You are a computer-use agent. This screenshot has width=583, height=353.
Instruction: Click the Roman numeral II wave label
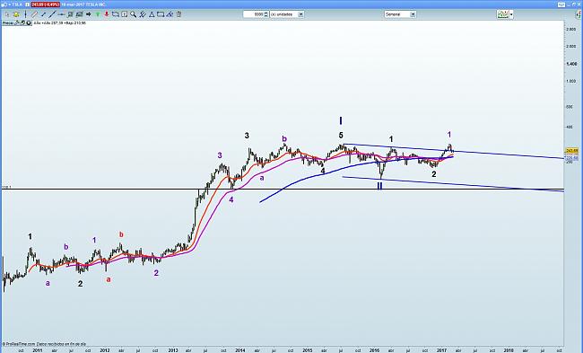(379, 186)
